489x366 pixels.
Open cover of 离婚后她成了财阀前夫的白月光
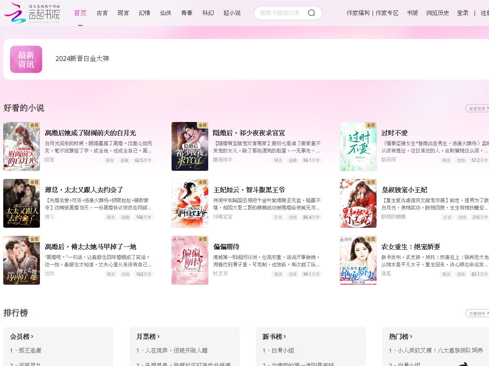click(x=22, y=146)
